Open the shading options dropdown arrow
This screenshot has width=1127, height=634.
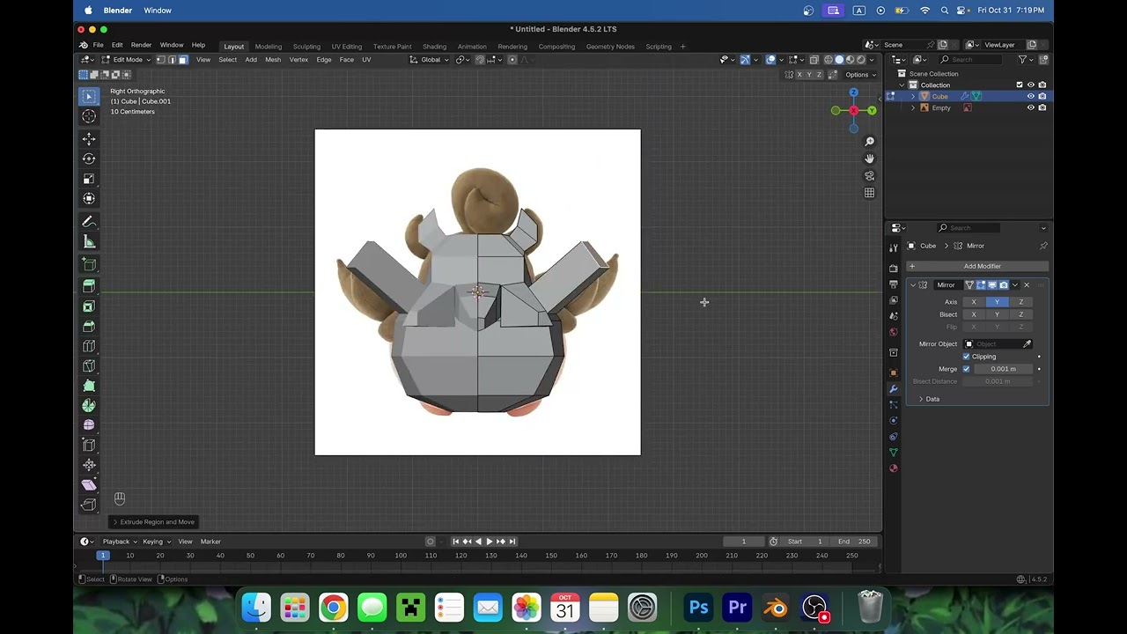point(872,60)
